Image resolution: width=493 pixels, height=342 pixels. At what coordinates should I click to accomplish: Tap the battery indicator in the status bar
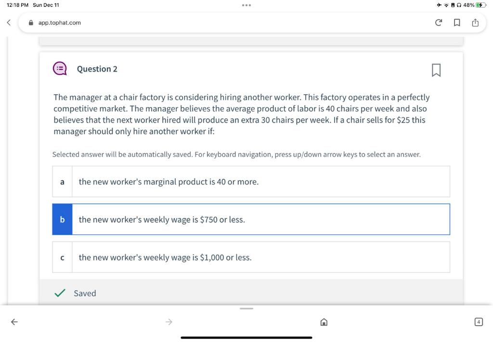pos(480,5)
